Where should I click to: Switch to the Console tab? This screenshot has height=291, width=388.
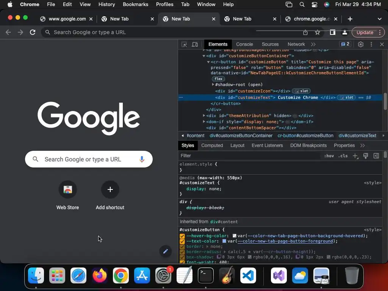coord(244,44)
